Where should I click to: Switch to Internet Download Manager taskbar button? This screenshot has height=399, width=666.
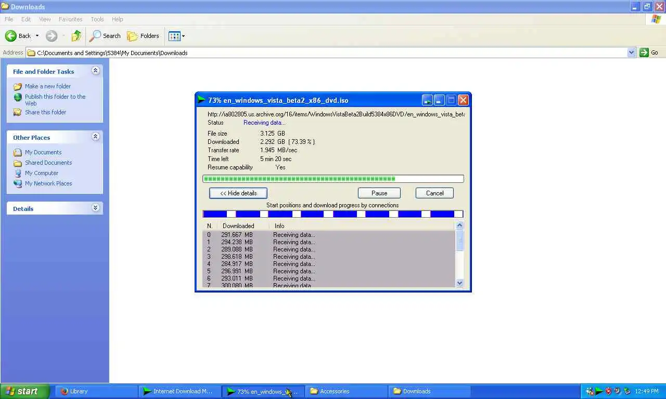pyautogui.click(x=179, y=391)
